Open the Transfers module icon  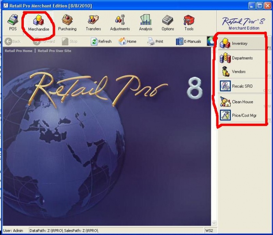tap(93, 23)
